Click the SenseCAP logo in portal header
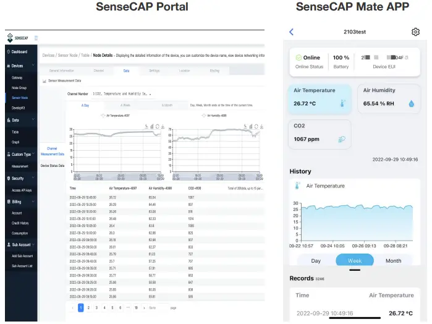432x324 pixels. (x=17, y=38)
